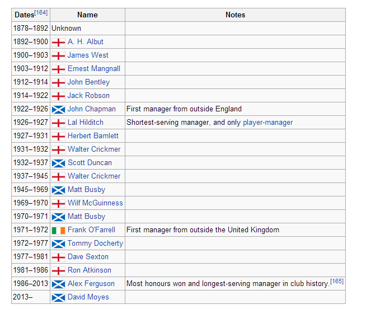Go to the Lal Hilditch article
The width and height of the screenshot is (385, 309).
85,123
